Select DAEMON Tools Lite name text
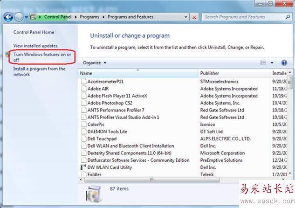Image resolution: width=295 pixels, height=208 pixels. [107, 132]
